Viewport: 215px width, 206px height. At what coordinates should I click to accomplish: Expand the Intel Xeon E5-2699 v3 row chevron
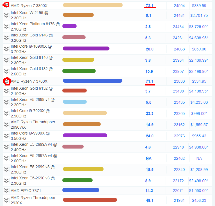[6, 170]
